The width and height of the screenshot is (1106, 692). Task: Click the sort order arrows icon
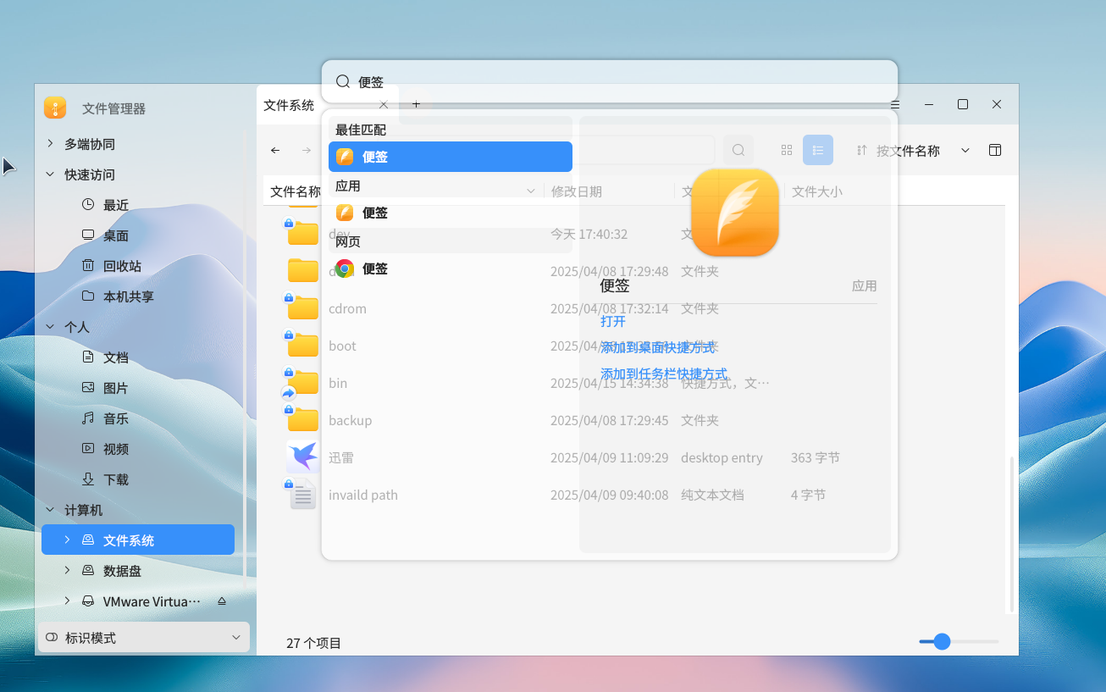861,150
